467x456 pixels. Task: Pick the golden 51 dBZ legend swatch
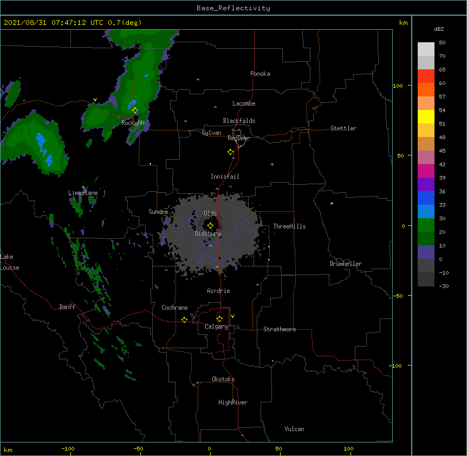426,130
